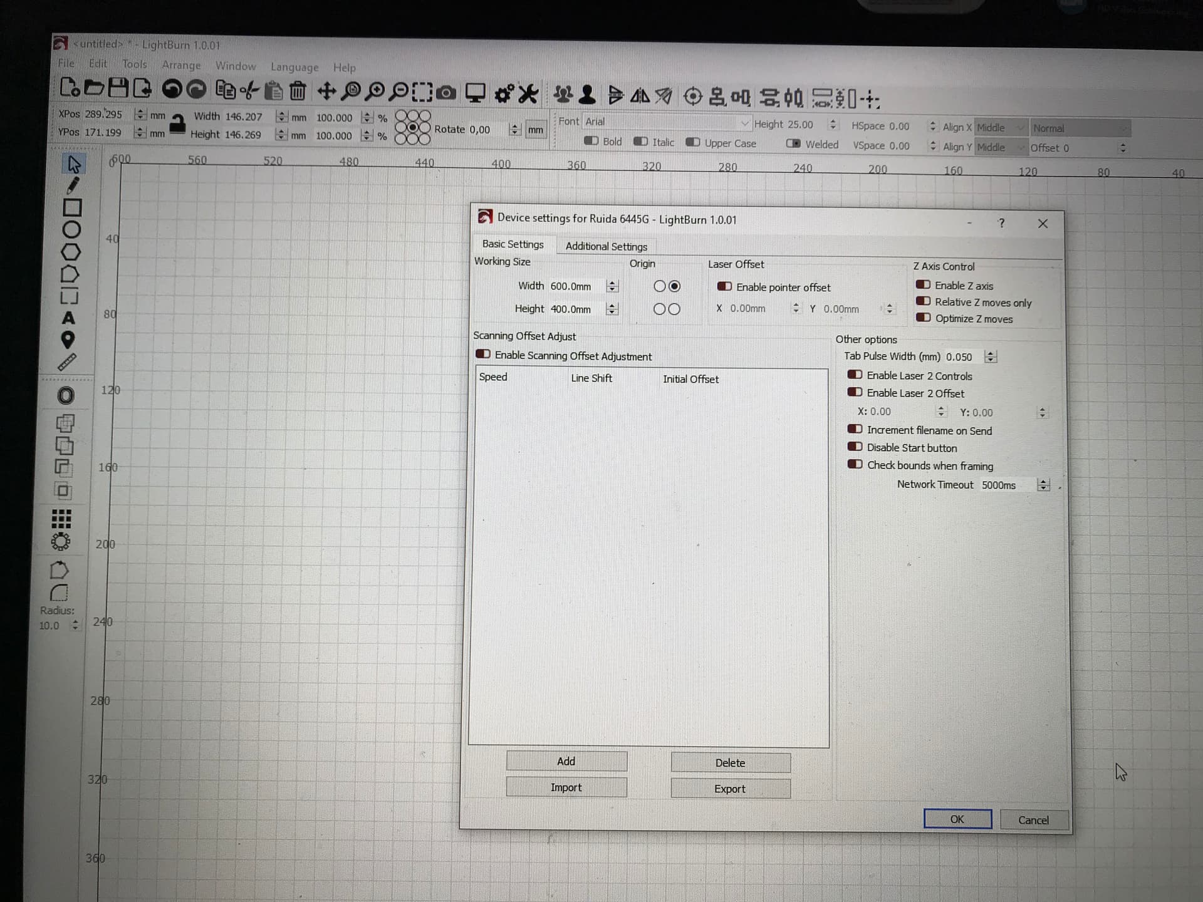Confirm with the OK button
Viewport: 1203px width, 902px height.
(x=957, y=819)
